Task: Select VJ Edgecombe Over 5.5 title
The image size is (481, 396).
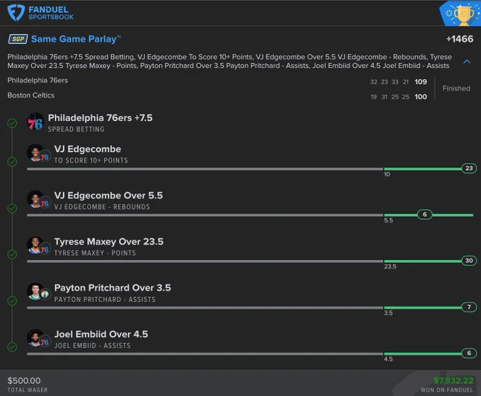Action: pos(108,195)
